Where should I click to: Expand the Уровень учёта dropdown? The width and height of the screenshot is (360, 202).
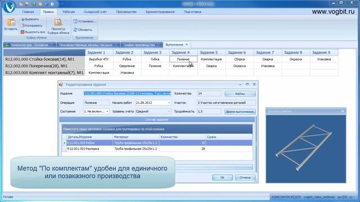[169, 112]
